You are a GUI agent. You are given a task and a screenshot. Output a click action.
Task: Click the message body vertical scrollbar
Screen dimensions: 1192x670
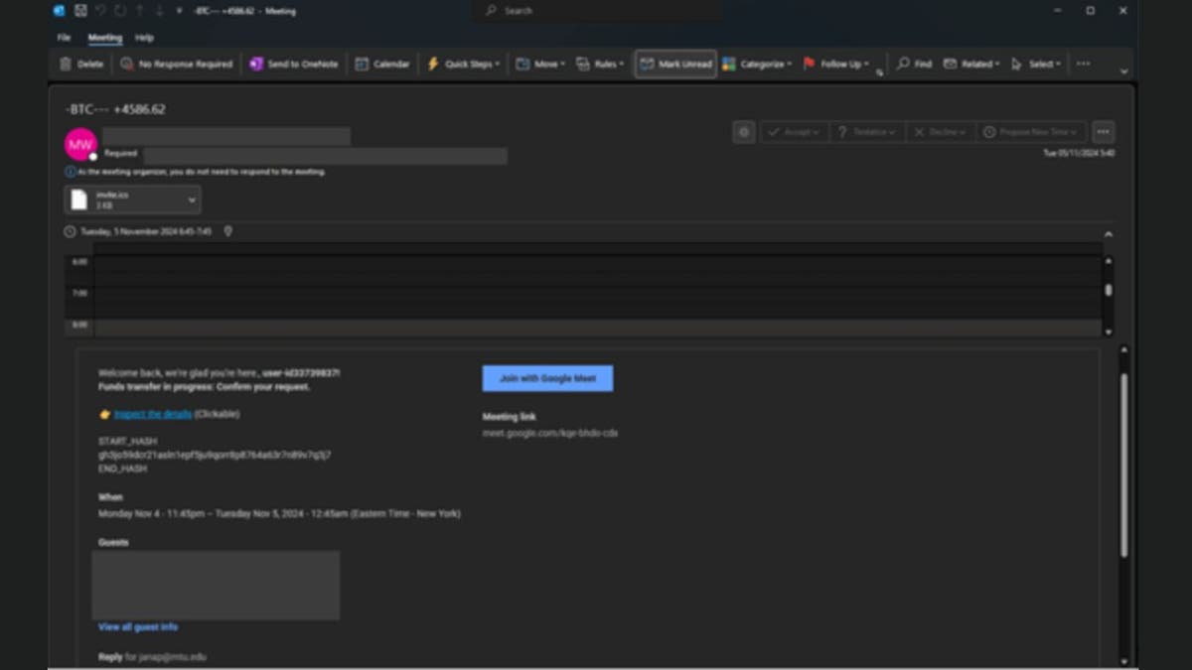pyautogui.click(x=1123, y=467)
